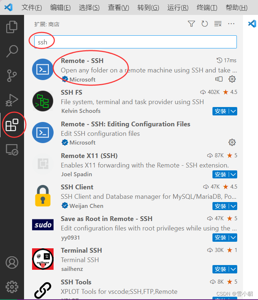Click the 402K download count for SSH FS
Image resolution: width=258 pixels, height=300 pixels.
pos(214,92)
